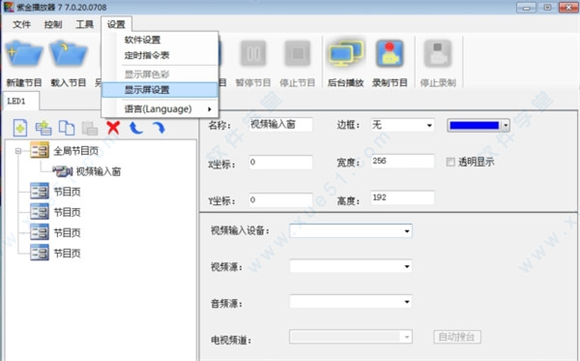The image size is (580, 361).
Task: Add new page with green-plus icon
Action: [x=20, y=128]
